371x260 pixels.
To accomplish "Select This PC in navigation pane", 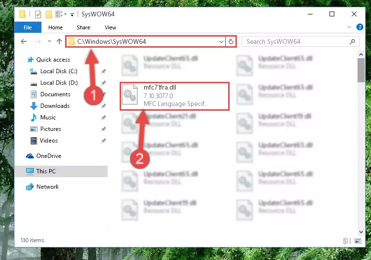I will point(61,171).
